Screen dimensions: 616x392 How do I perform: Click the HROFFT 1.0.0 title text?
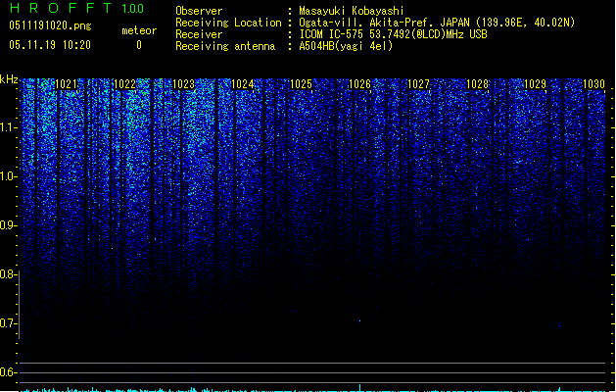76,8
